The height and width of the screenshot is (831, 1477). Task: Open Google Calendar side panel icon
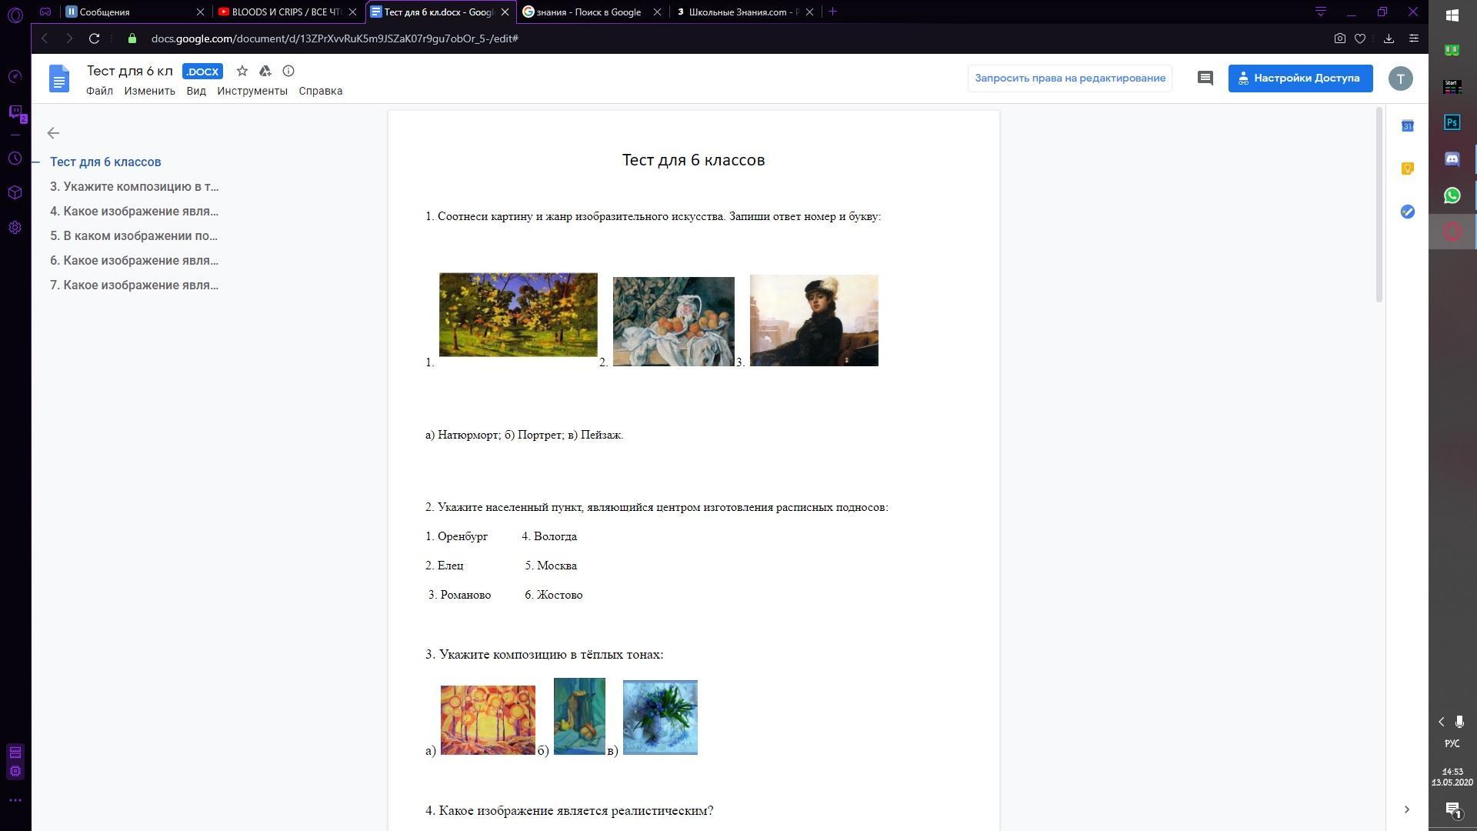click(x=1407, y=126)
